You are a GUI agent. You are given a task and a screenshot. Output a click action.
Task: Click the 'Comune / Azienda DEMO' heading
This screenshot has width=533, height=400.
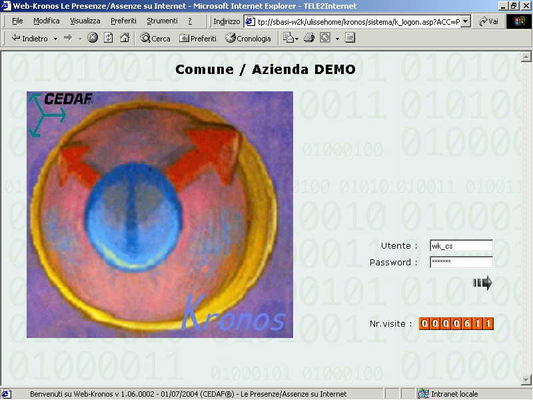point(265,69)
